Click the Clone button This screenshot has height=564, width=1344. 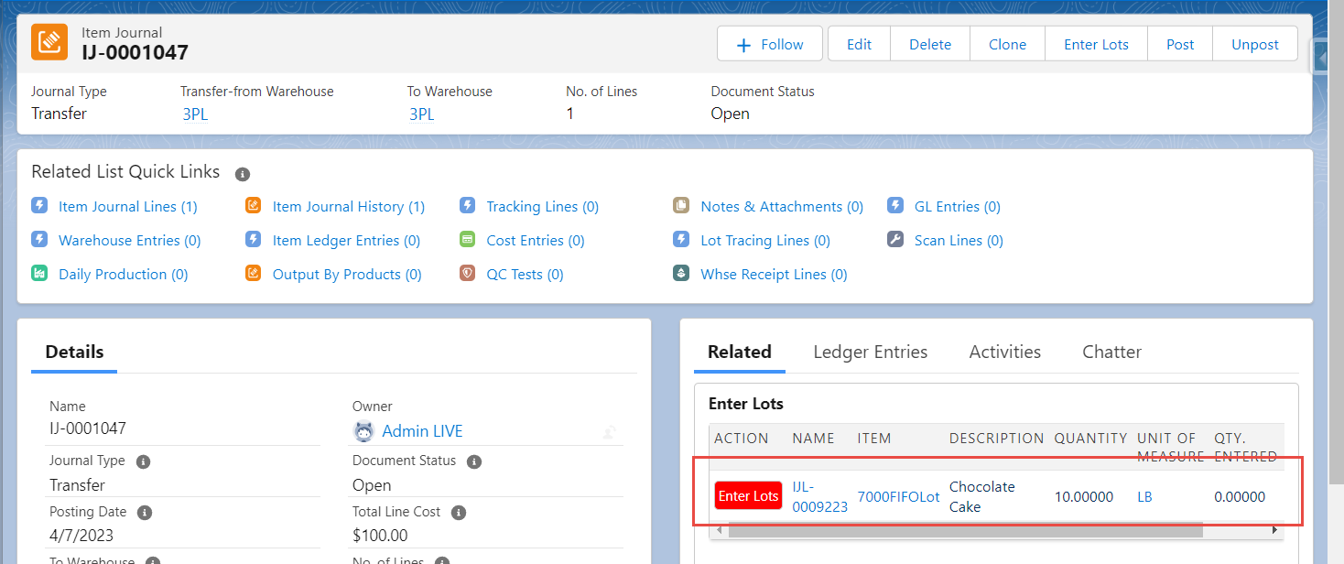click(1007, 44)
